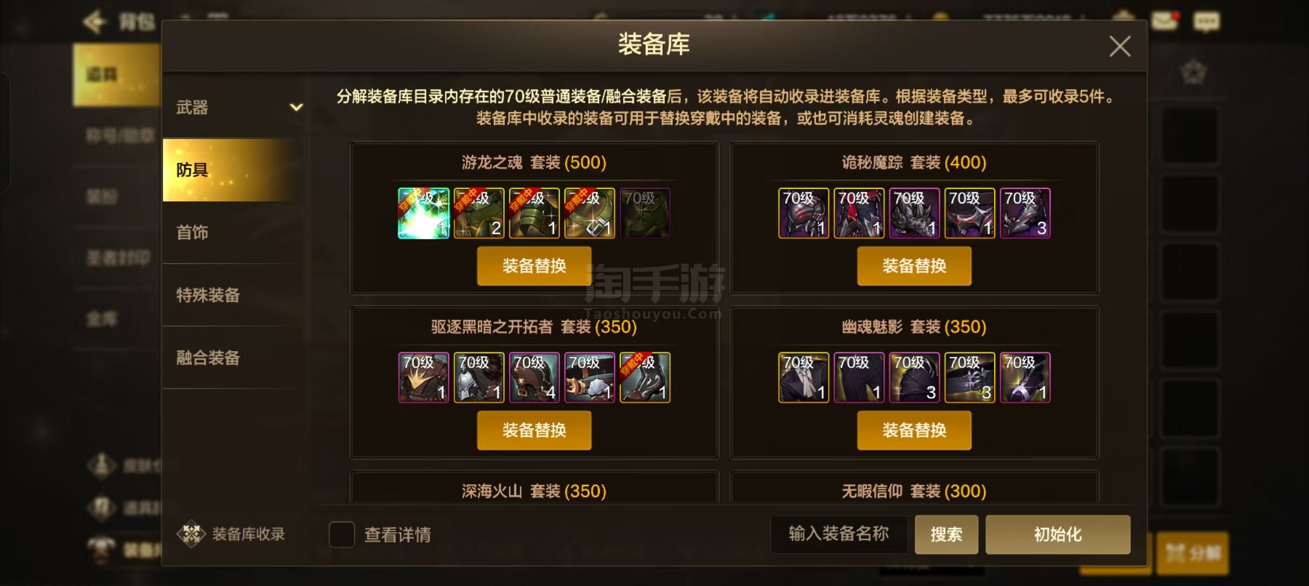Select the glowing first item in 游龙之魂 set
The image size is (1309, 586).
point(423,213)
